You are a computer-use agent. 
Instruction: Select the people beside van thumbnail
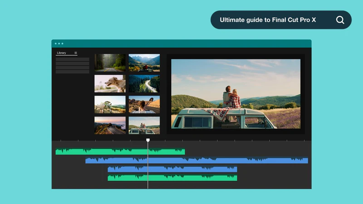point(110,105)
